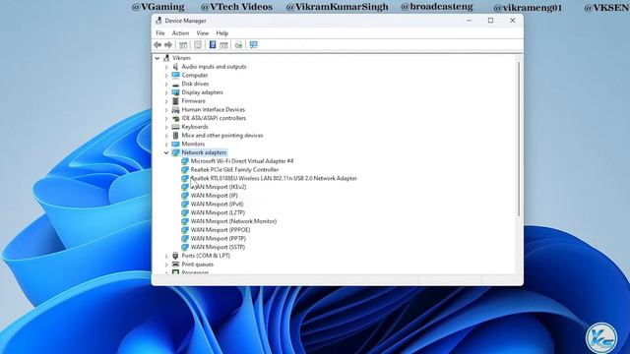Image resolution: width=630 pixels, height=354 pixels.
Task: Expand the Print queues category
Action: click(x=166, y=265)
